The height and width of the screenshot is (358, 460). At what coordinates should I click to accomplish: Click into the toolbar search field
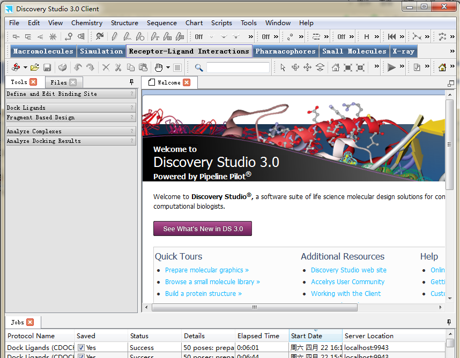(238, 67)
